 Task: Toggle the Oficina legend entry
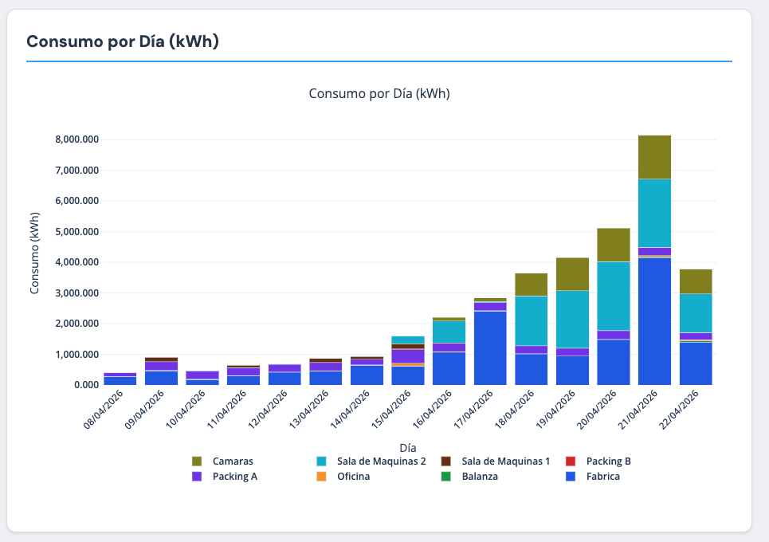pyautogui.click(x=339, y=476)
